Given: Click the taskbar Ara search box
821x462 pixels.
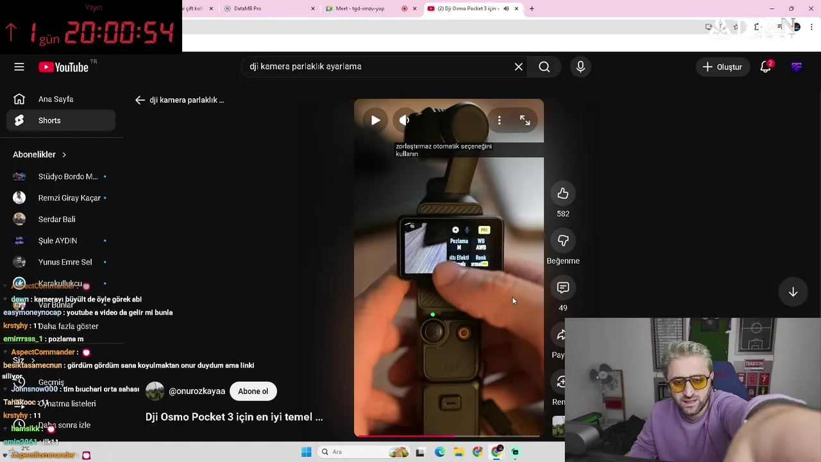Looking at the screenshot, I should (364, 452).
